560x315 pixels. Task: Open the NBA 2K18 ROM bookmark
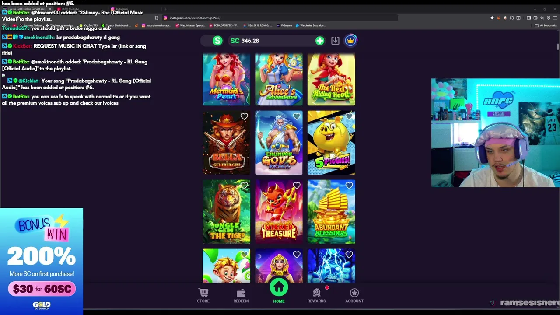tap(257, 25)
